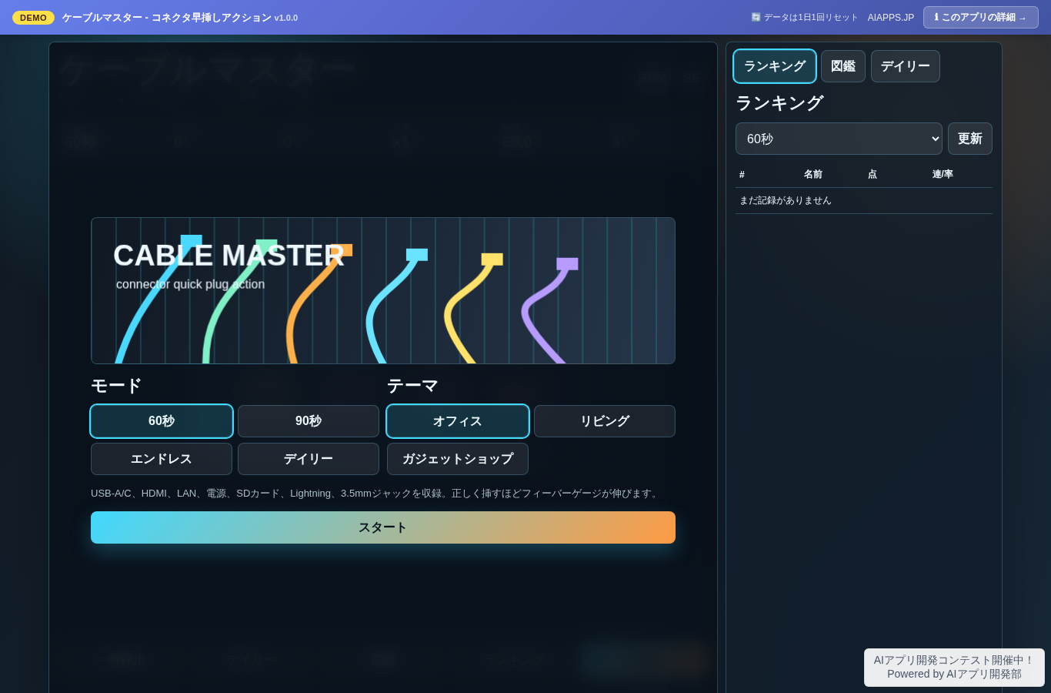Click the CABLE MASTER banner image
This screenshot has height=693, width=1051.
383,290
